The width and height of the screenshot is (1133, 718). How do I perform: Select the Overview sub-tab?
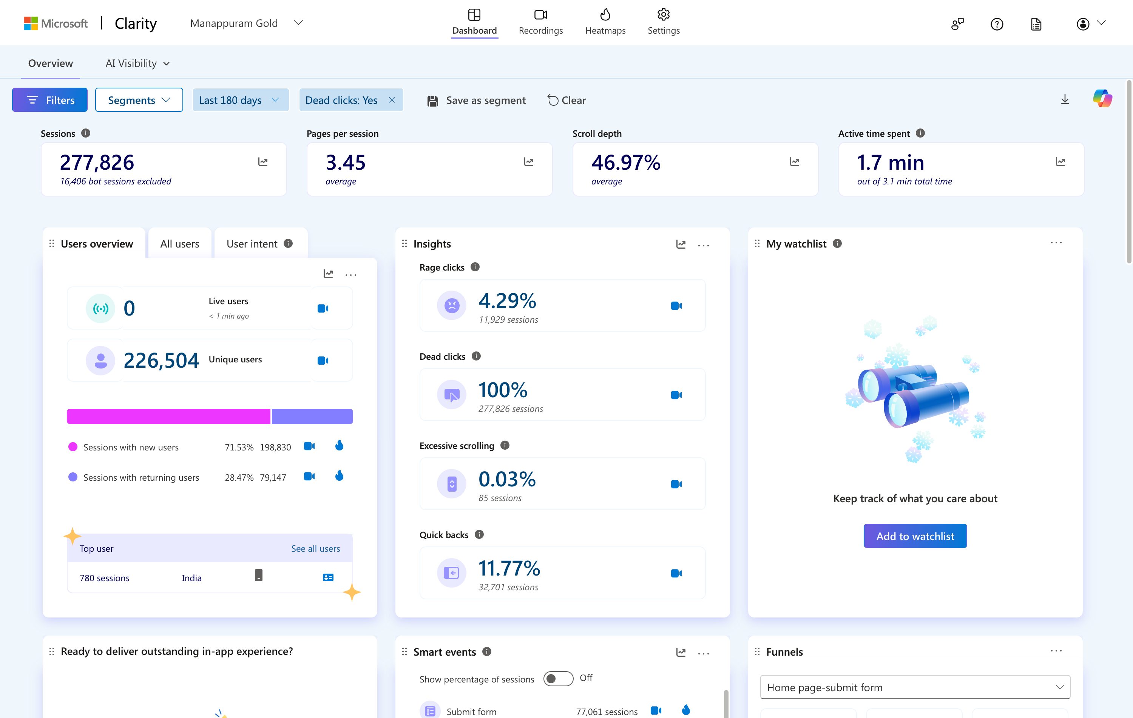50,63
